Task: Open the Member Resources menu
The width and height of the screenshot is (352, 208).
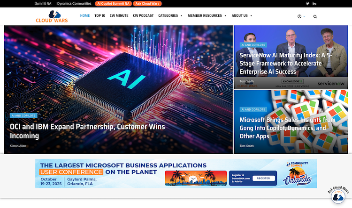Action: pos(205,15)
